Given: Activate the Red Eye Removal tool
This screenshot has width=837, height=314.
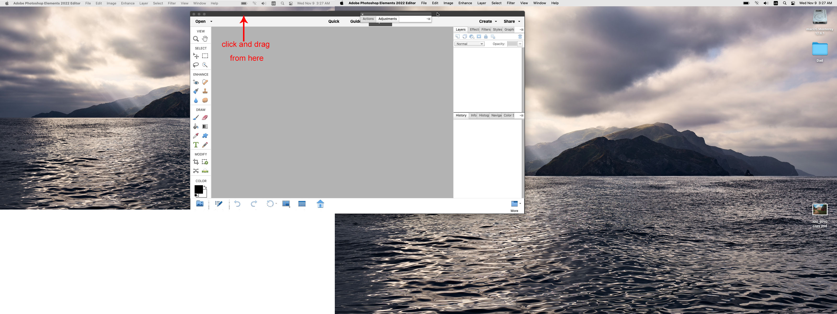Looking at the screenshot, I should (196, 82).
